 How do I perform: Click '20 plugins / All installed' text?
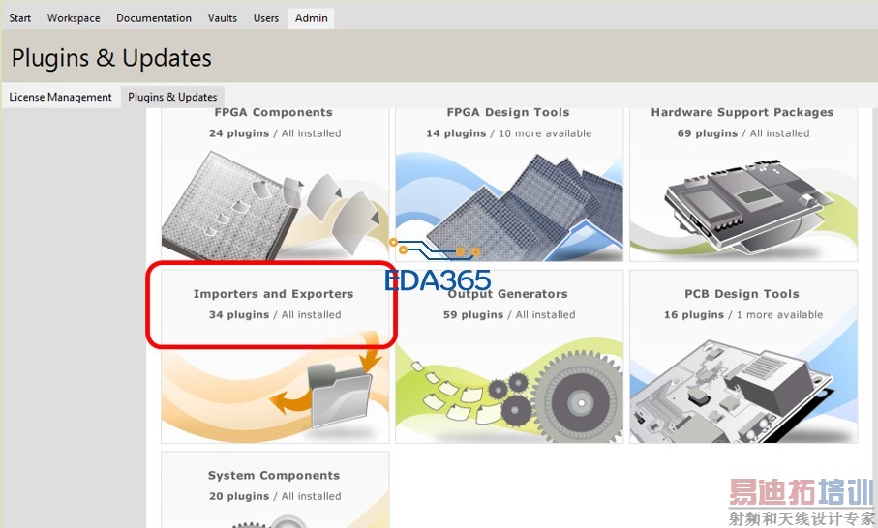coord(275,495)
